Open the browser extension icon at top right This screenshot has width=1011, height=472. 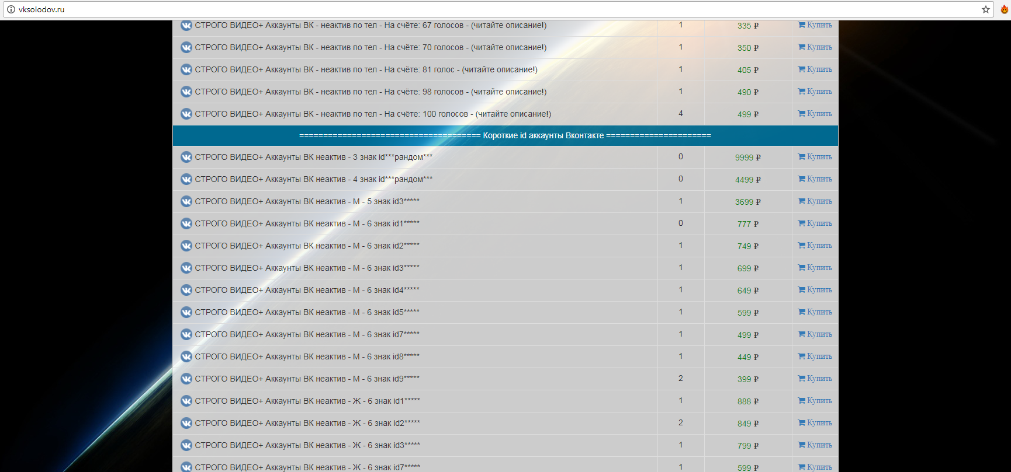pos(1005,9)
